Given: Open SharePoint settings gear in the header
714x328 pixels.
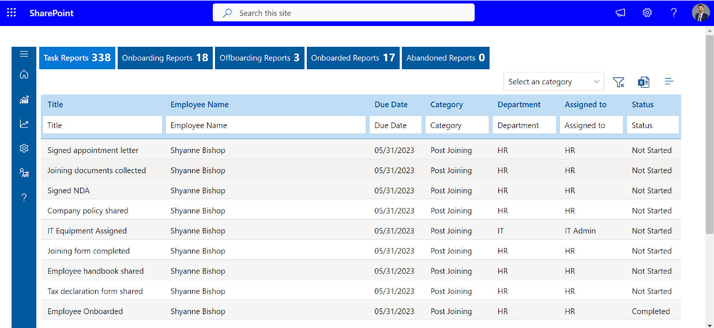Looking at the screenshot, I should click(x=647, y=13).
